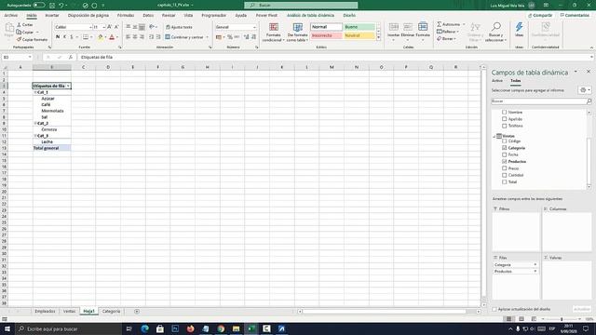Collapse the Cat_1 group

tap(35, 92)
